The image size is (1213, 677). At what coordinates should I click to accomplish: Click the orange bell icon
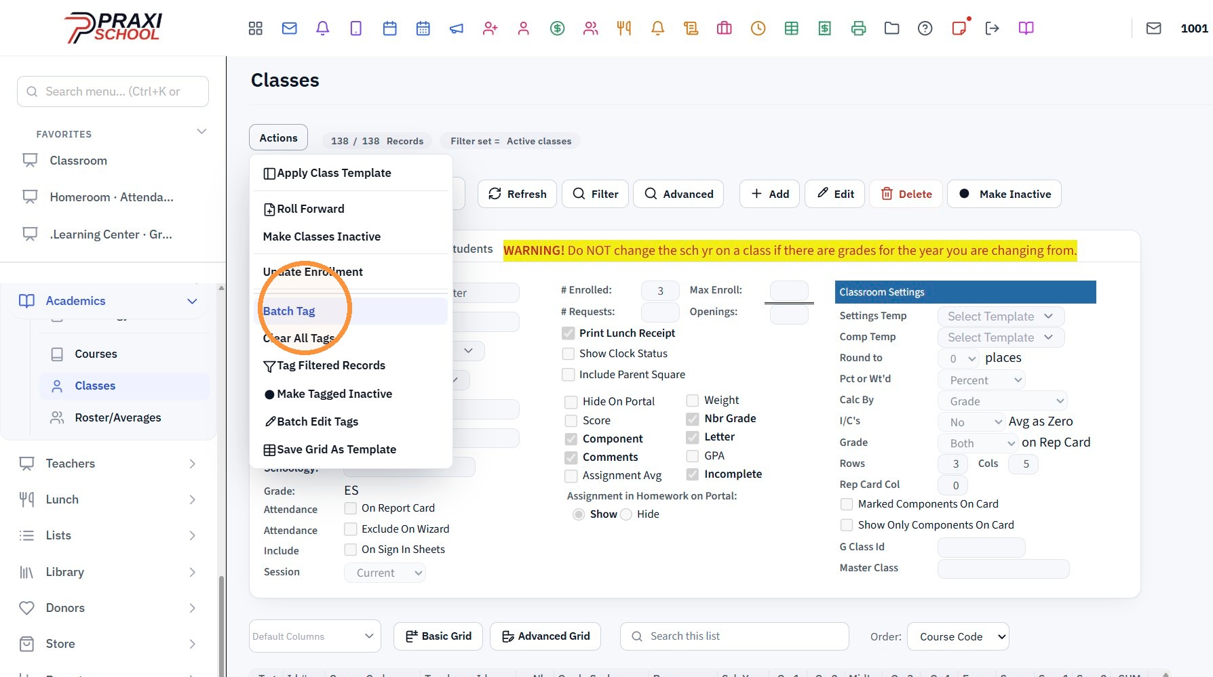click(x=657, y=28)
